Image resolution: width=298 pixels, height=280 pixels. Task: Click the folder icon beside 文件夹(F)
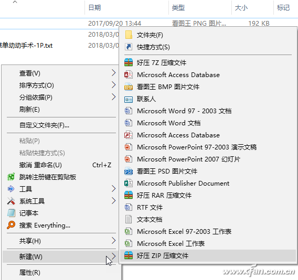pyautogui.click(x=129, y=35)
